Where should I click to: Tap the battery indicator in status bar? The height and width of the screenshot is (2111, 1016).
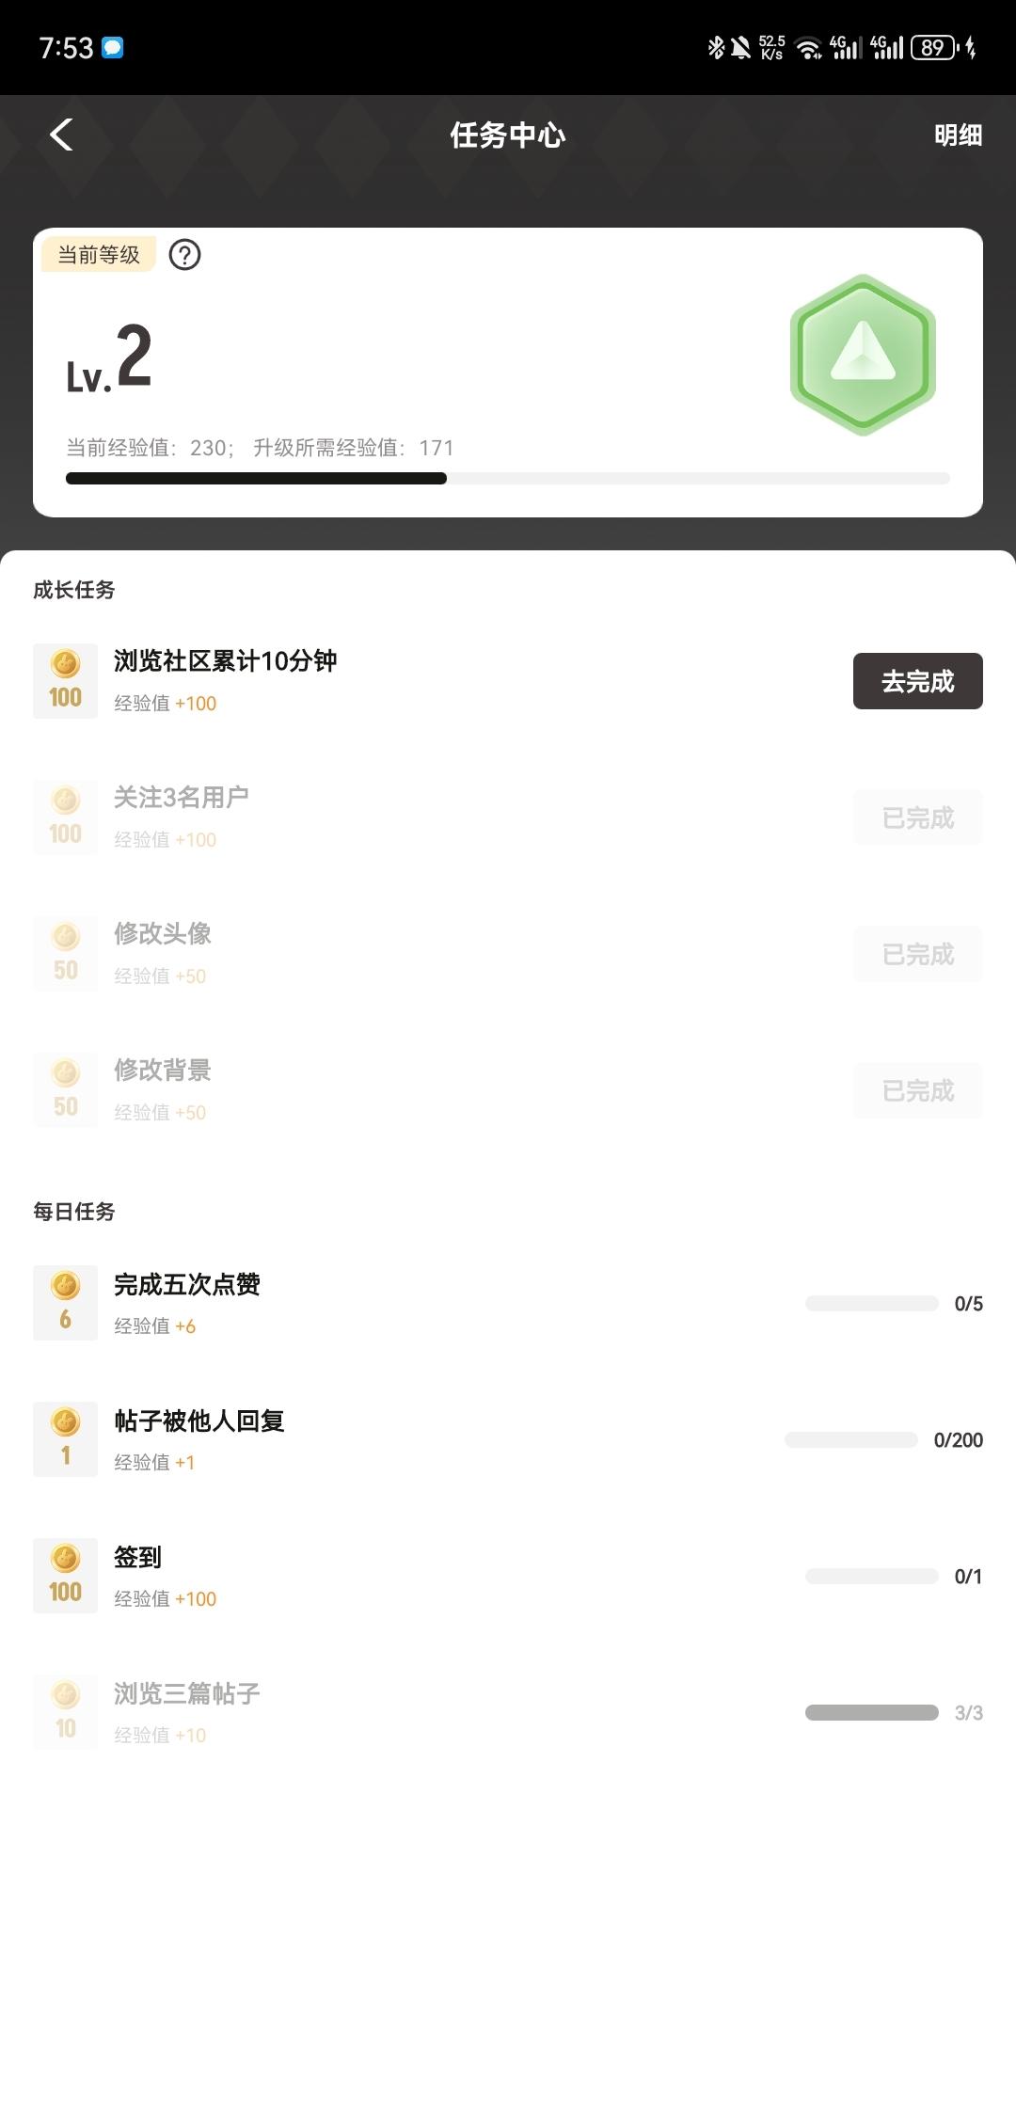[933, 48]
